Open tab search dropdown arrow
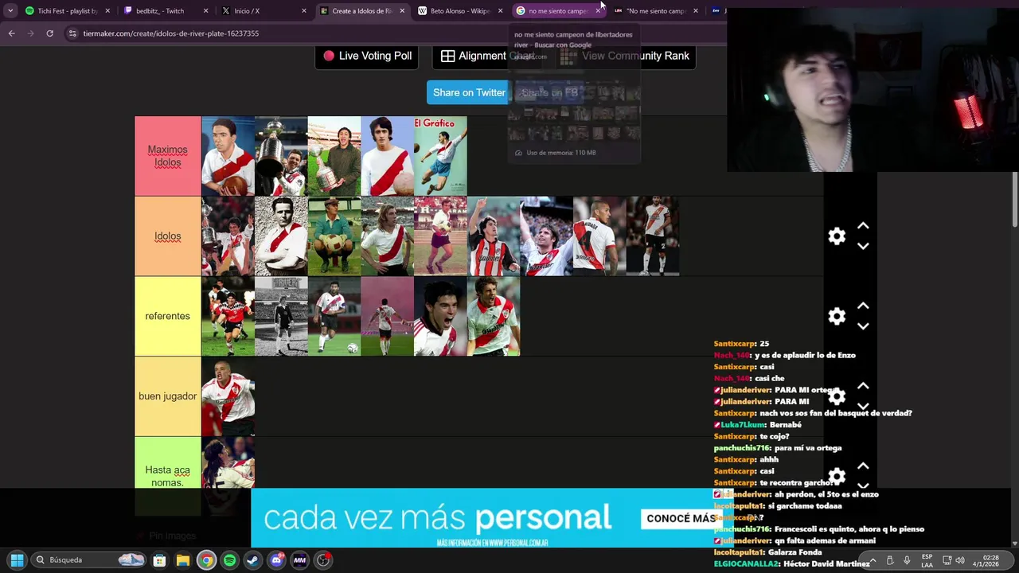The height and width of the screenshot is (573, 1019). [10, 11]
